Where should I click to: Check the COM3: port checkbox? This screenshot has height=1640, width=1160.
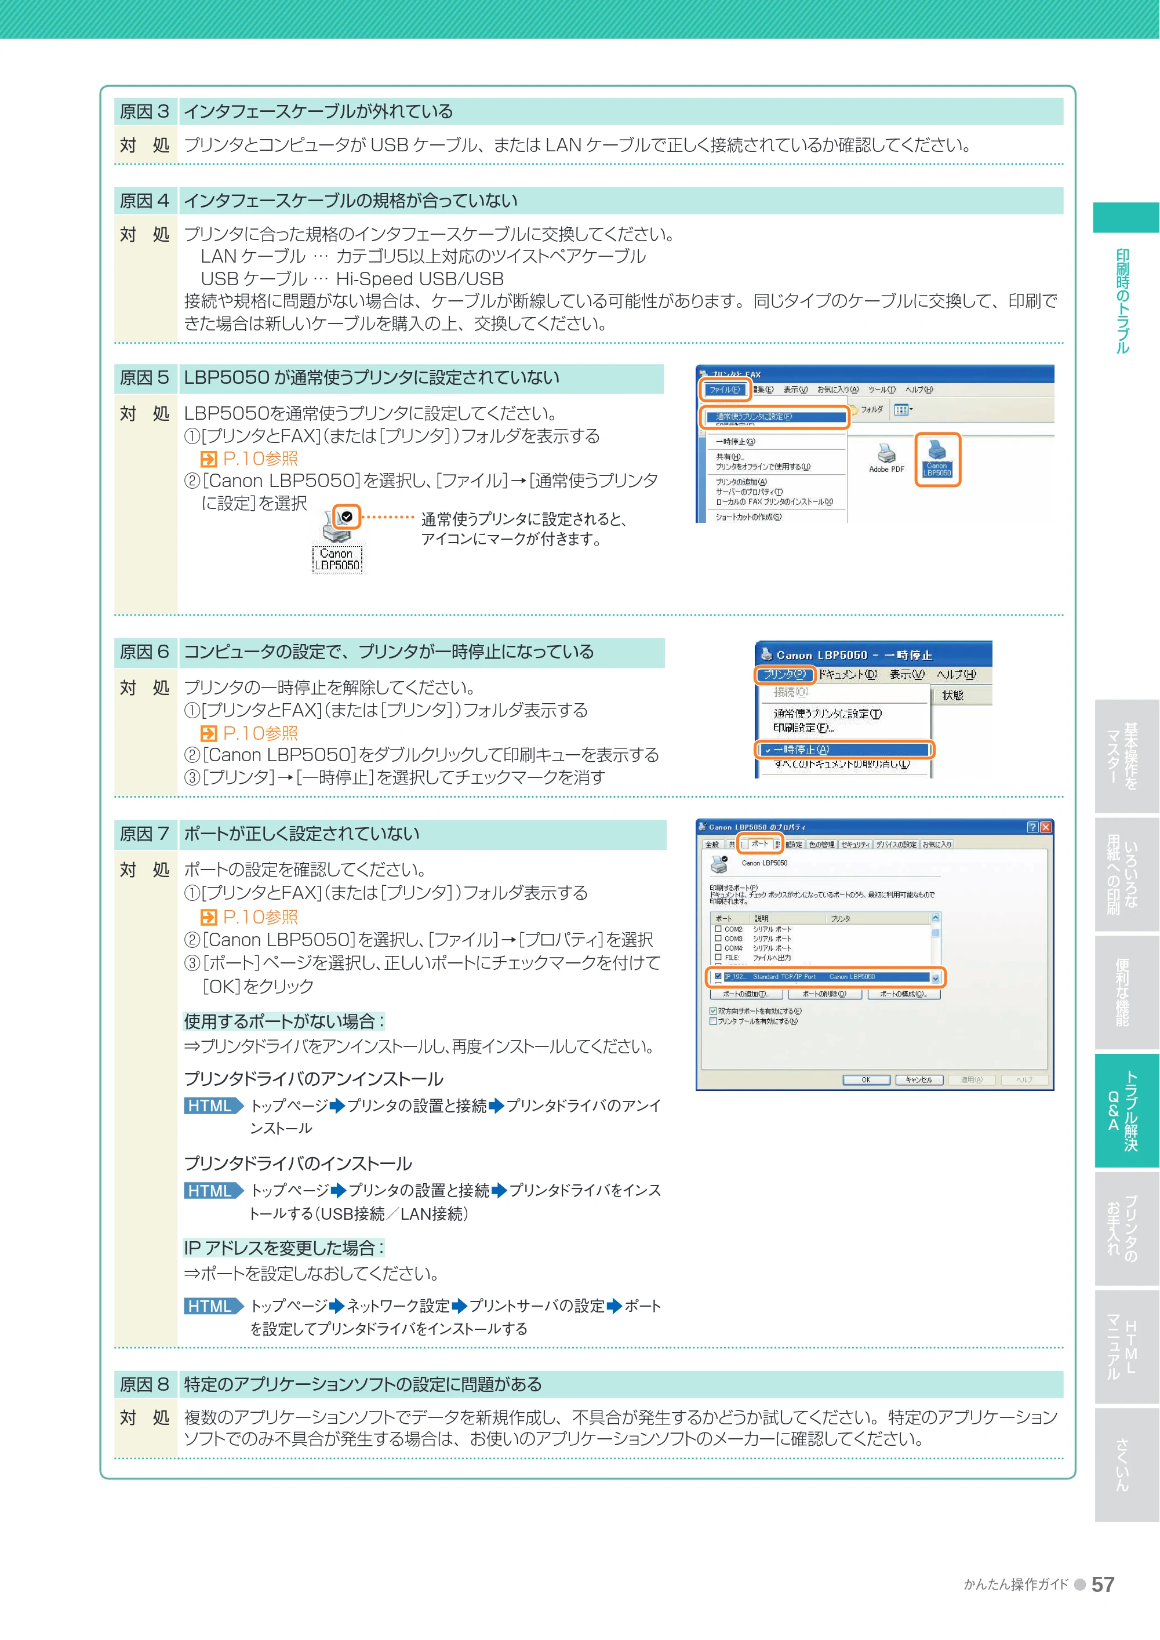(718, 938)
